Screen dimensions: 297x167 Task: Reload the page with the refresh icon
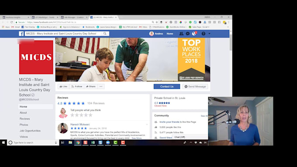[x=11, y=22]
